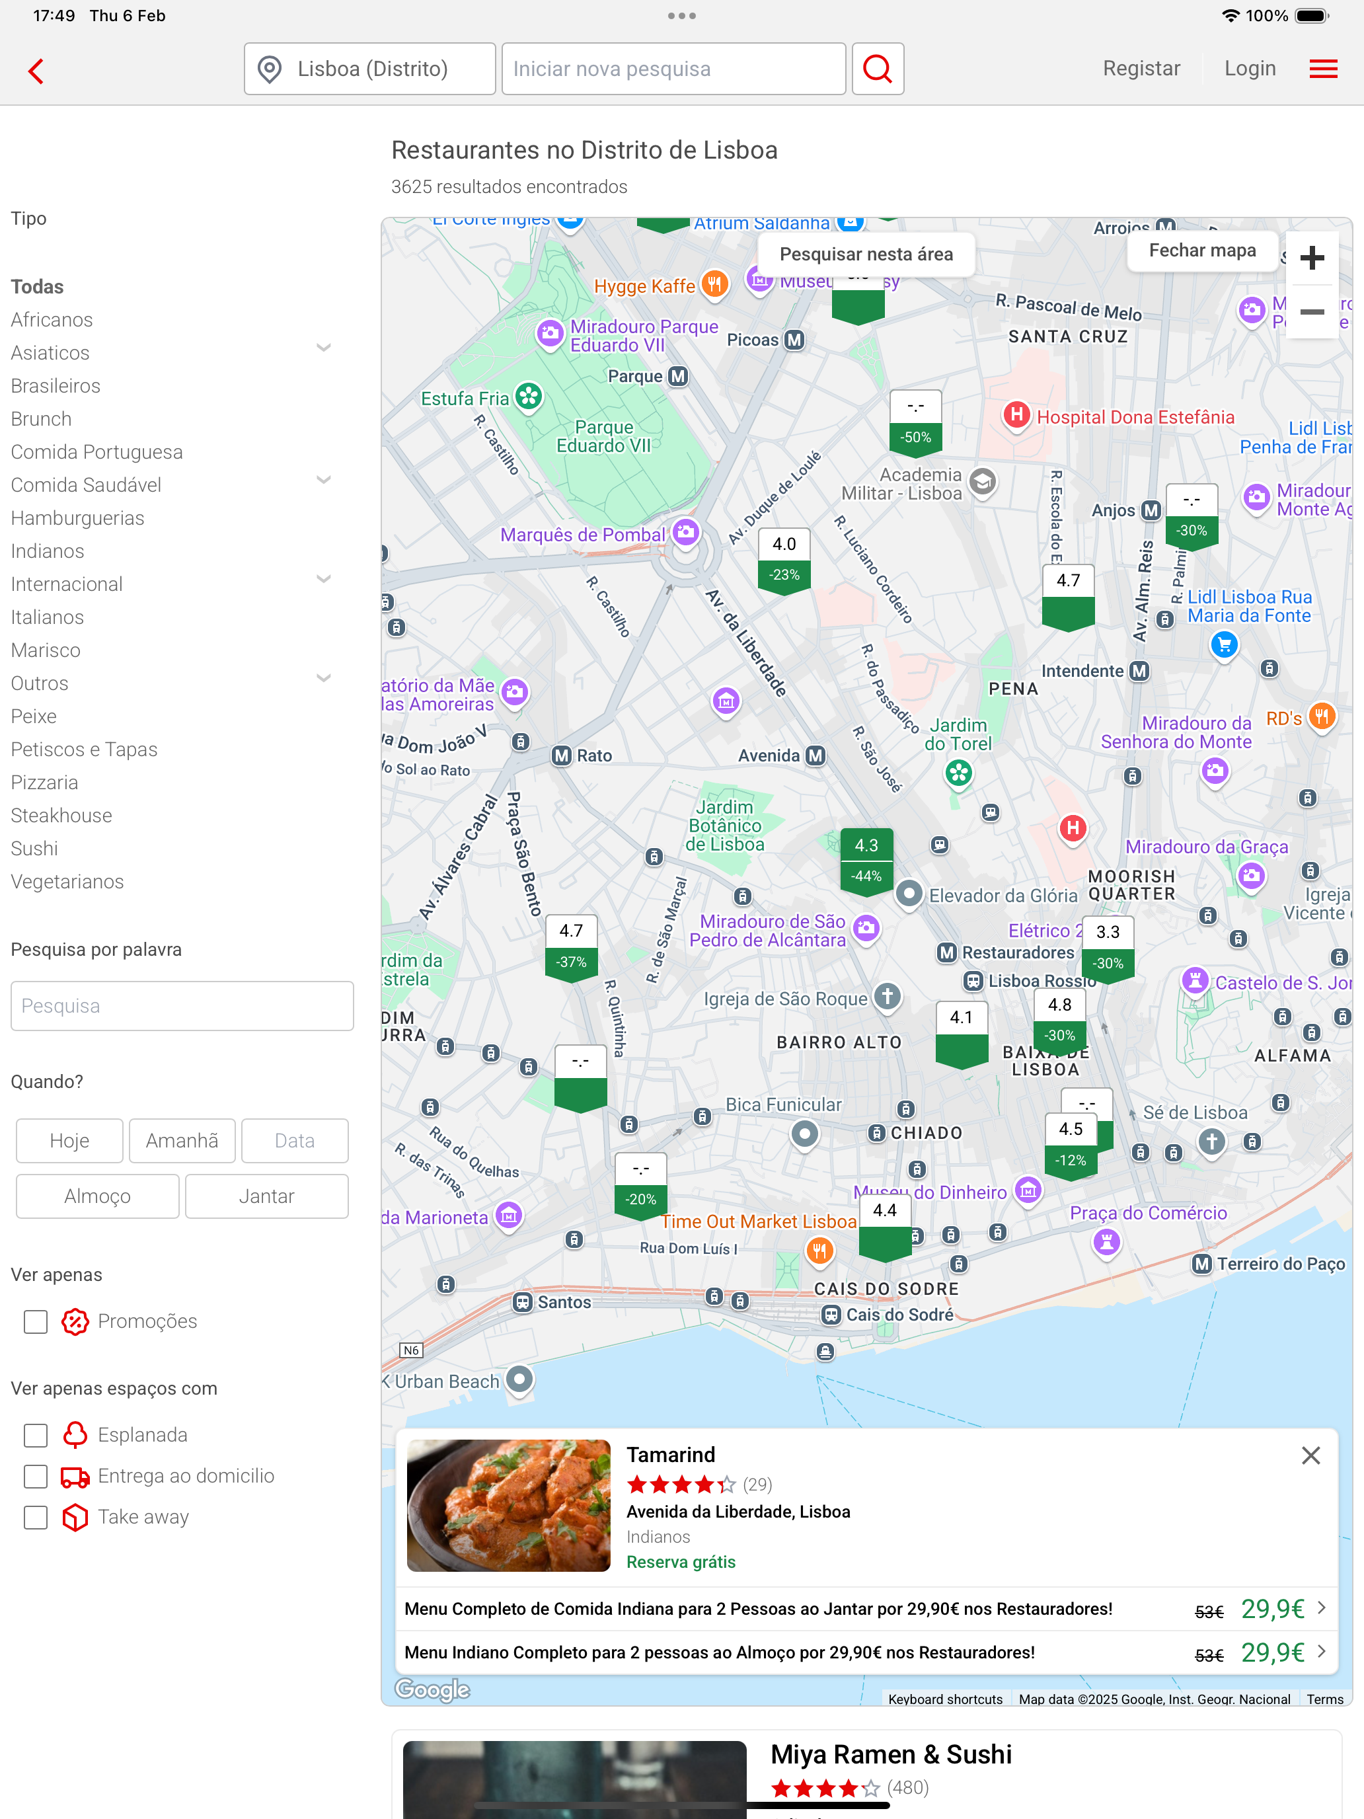
Task: Check the Entrega ao domicilio filter
Action: tap(35, 1476)
